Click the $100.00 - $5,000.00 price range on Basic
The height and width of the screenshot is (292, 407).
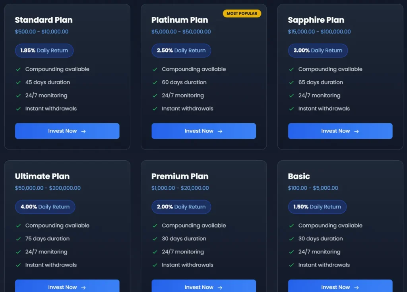tap(313, 188)
